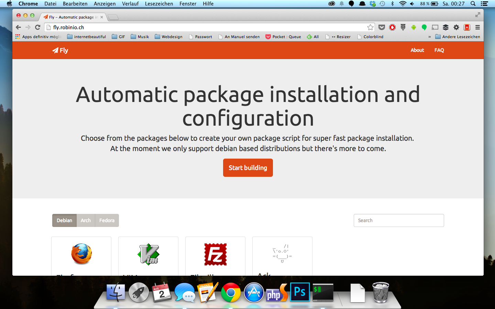
Task: Choose the FileZilla package icon
Action: pos(216,254)
